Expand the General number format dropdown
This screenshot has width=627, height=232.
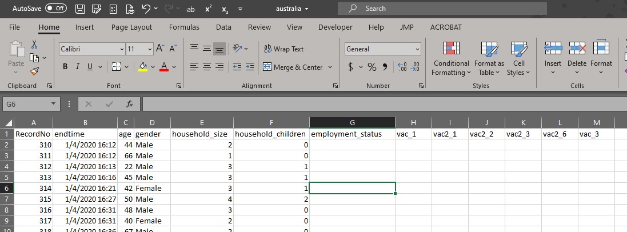click(x=417, y=49)
